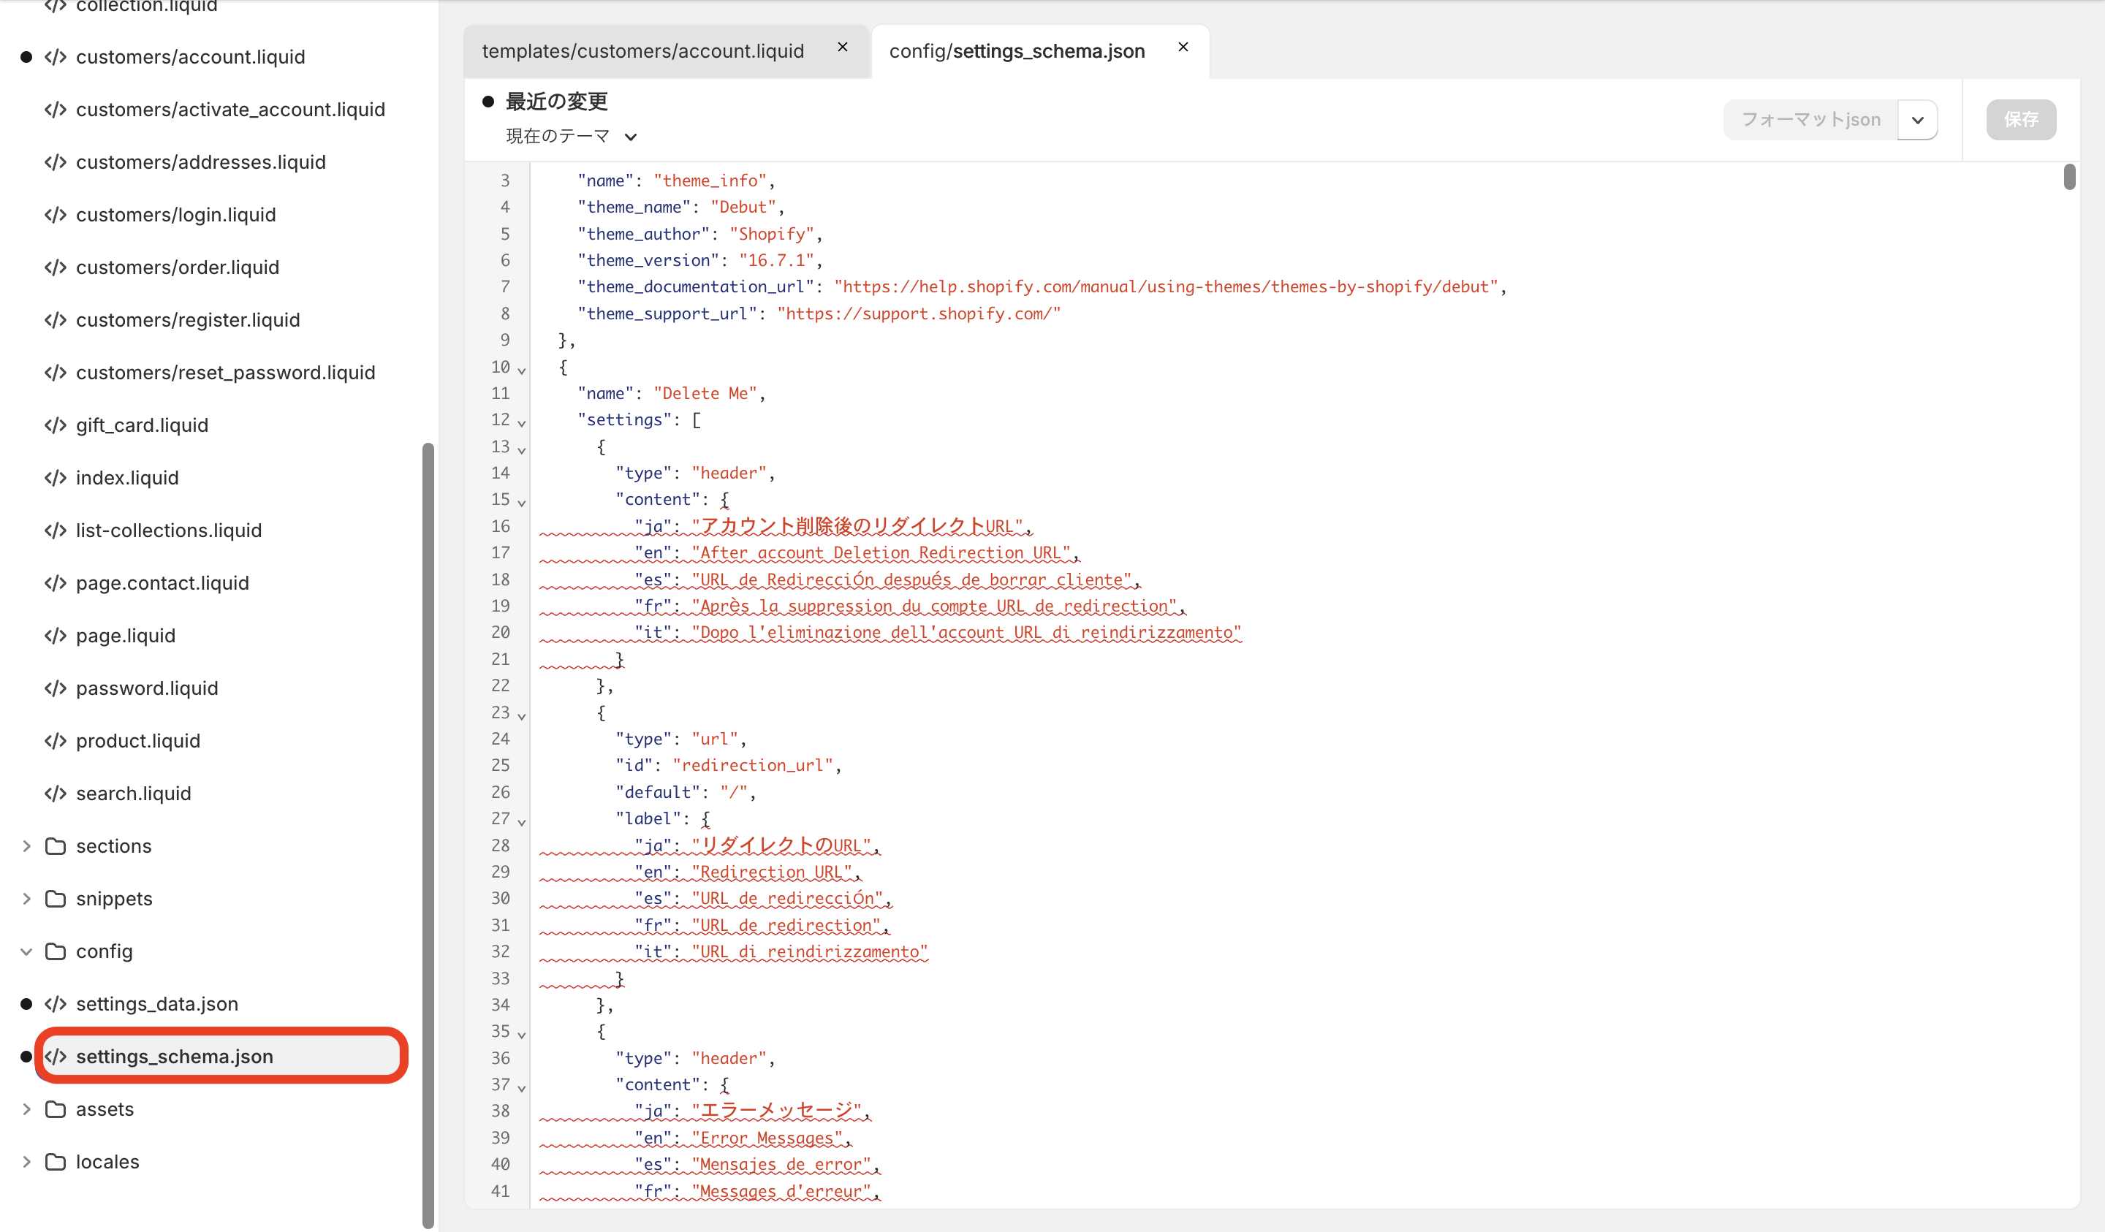
Task: Collapse the config folder chevron
Action: click(x=27, y=951)
